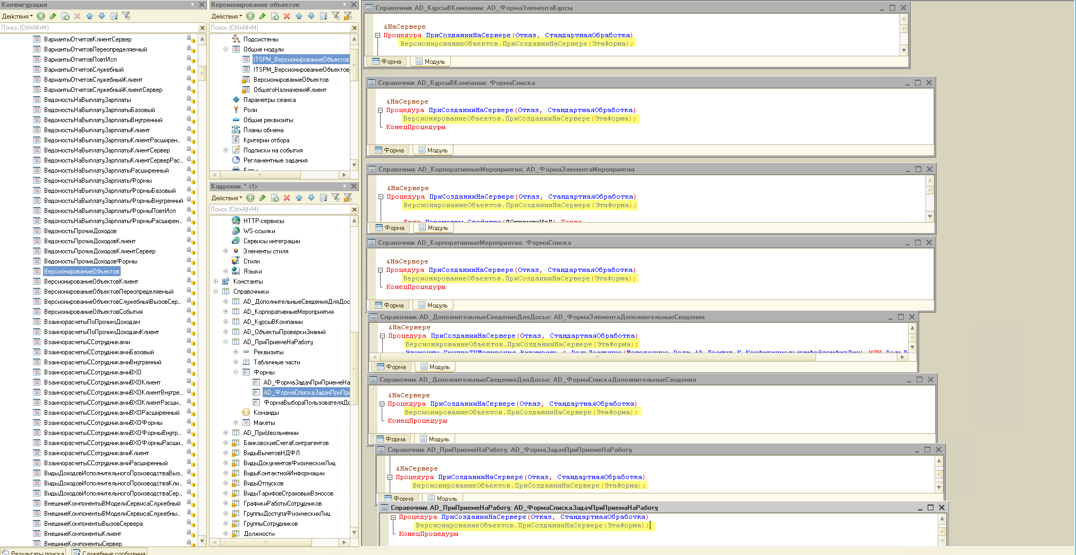Click the subsystem filter icon in Кадровик toolbar
This screenshot has height=555, width=1076.
336,198
